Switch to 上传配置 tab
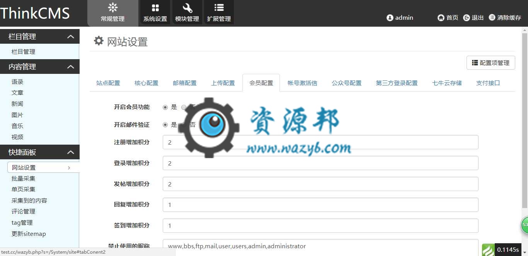This screenshot has height=256, width=528. [223, 83]
